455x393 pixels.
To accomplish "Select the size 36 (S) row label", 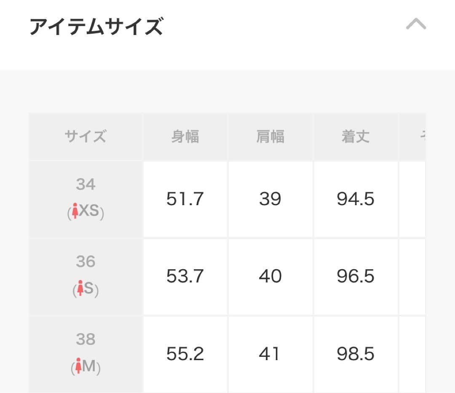I will pyautogui.click(x=86, y=276).
